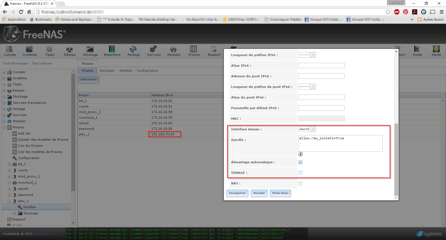446x240 pixels.
Task: Select Add Jail tree item
Action: 24,133
